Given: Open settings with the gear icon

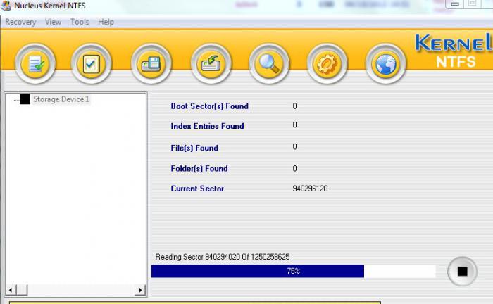Looking at the screenshot, I should 327,65.
